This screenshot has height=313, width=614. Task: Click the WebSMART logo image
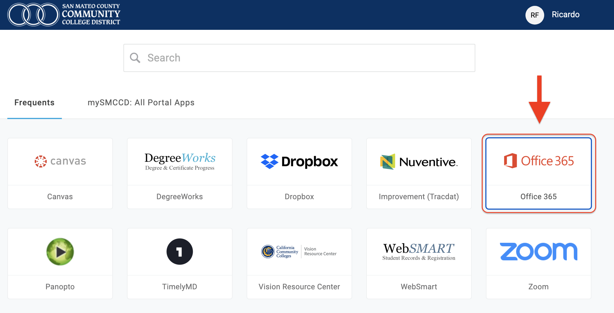[419, 252]
